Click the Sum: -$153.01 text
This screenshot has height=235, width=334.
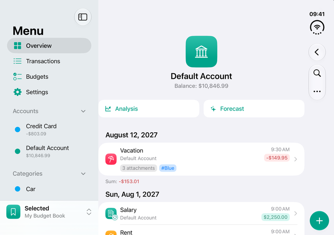tap(122, 182)
